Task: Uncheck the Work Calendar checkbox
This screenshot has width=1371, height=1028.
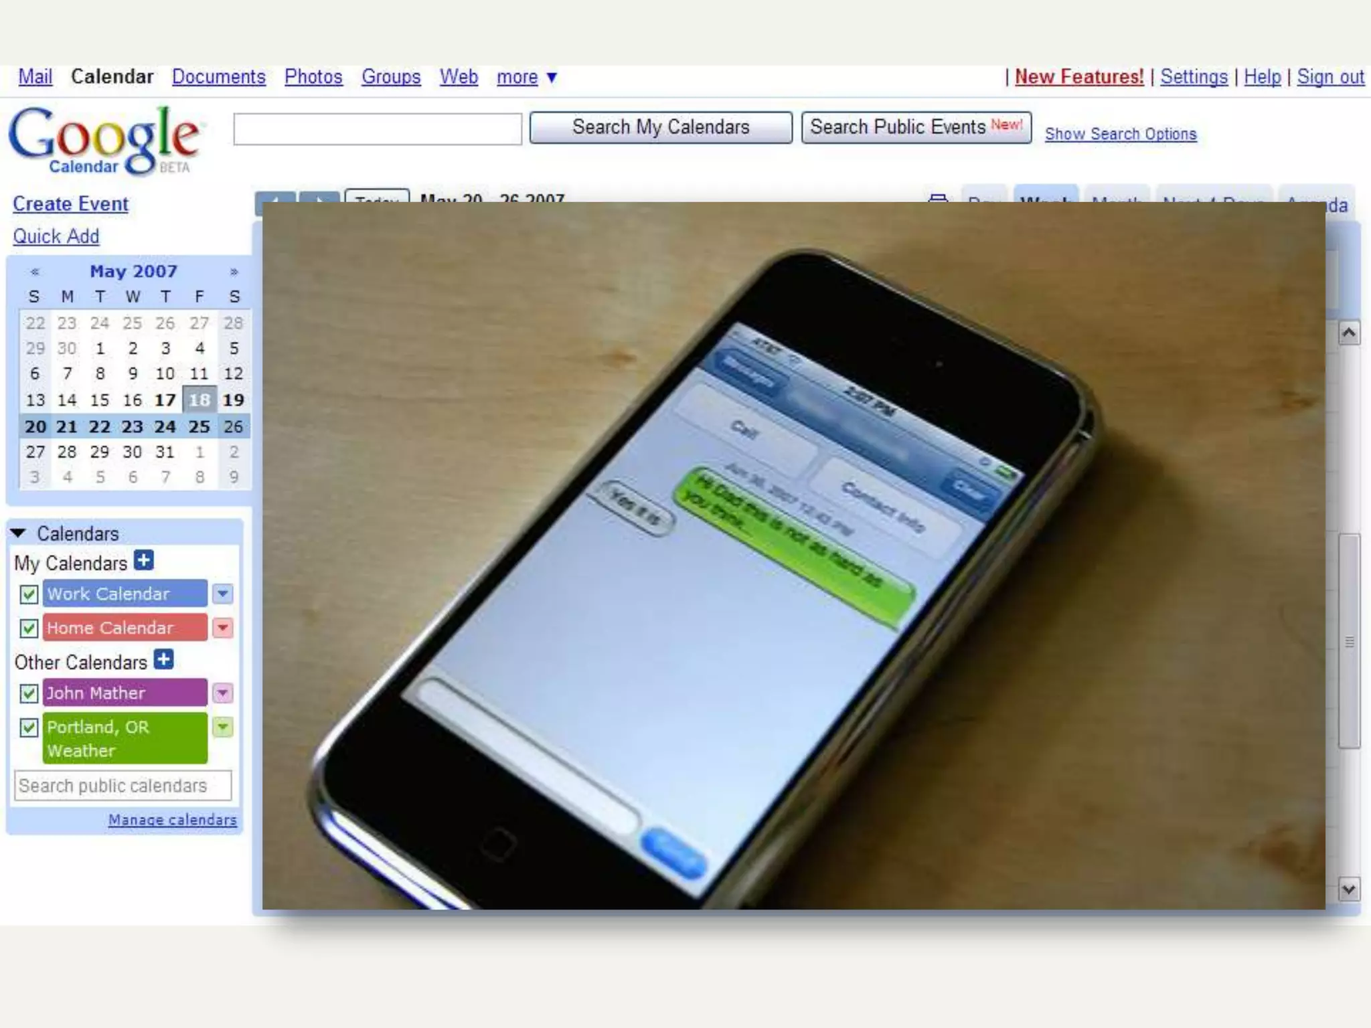Action: 29,594
